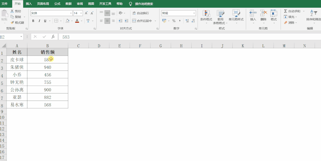Expand the Name Box dropdown arrow
The width and height of the screenshot is (321, 161).
point(21,37)
